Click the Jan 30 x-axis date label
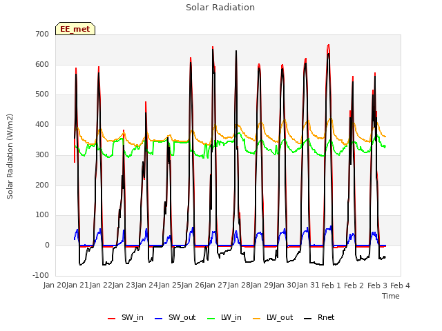 click(x=285, y=285)
